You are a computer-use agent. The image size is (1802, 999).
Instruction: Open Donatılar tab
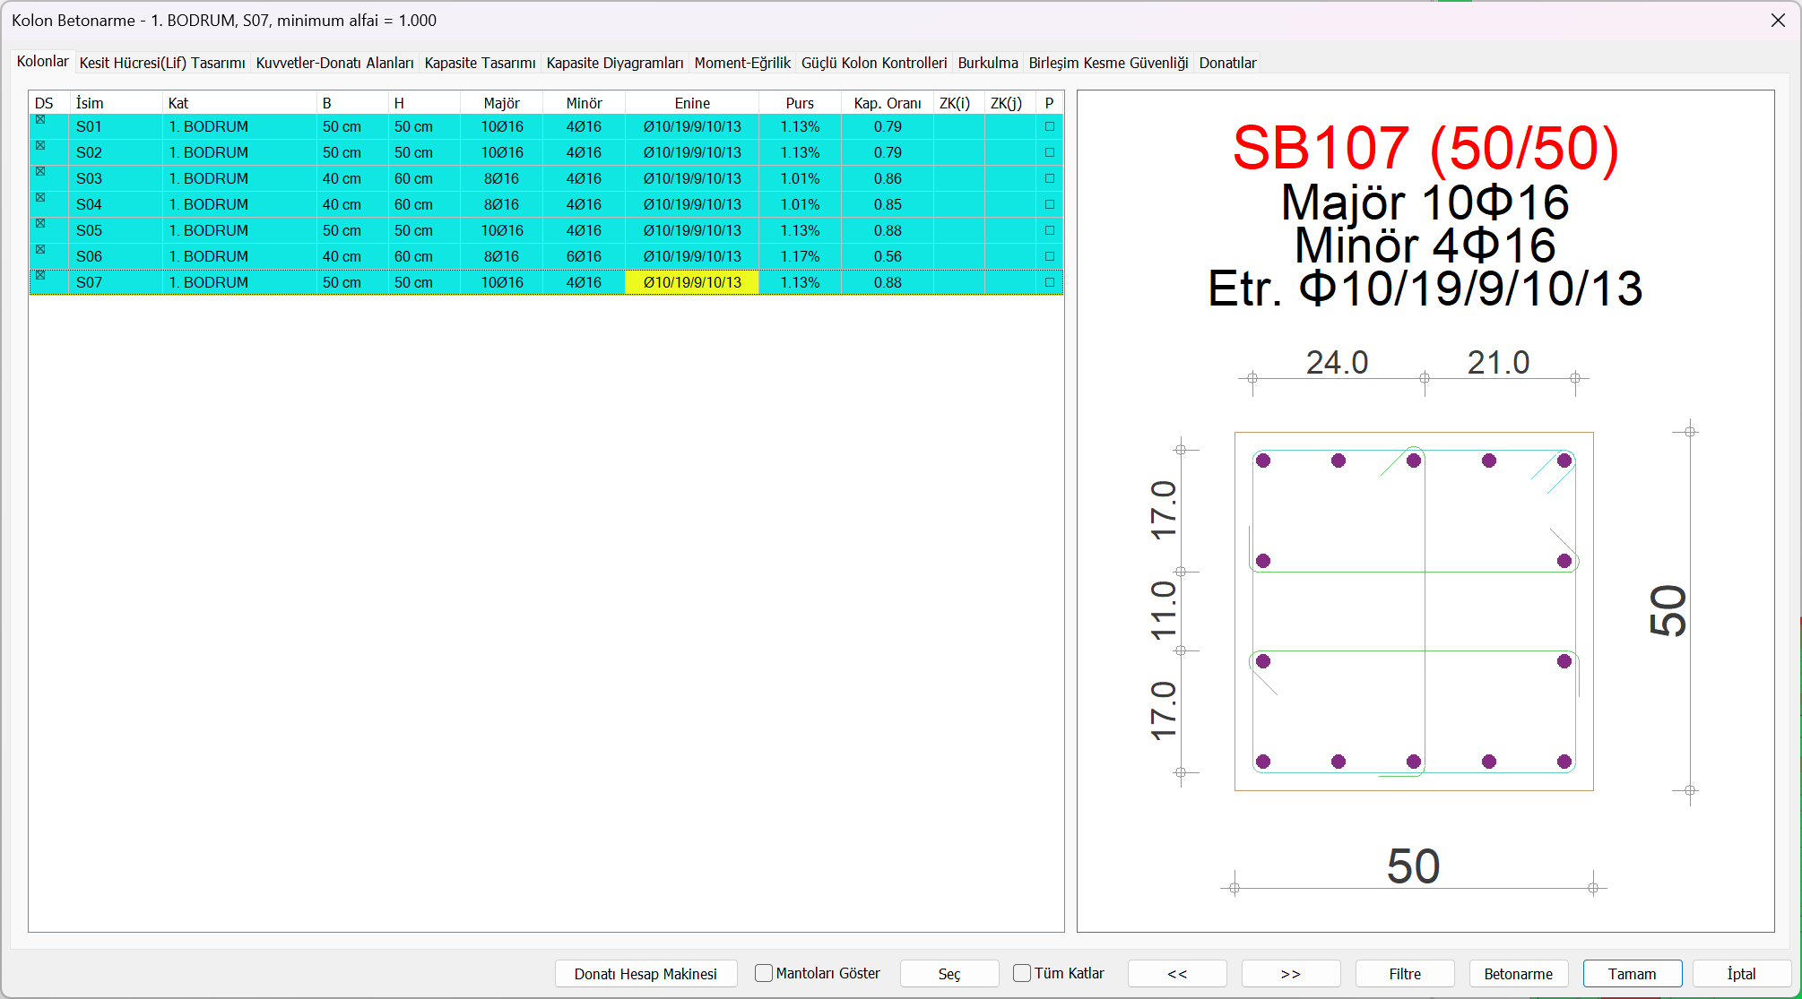pos(1227,63)
